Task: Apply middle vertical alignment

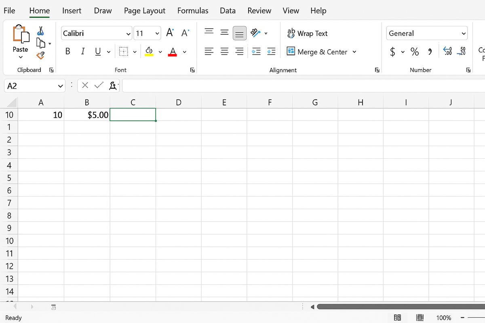Action: point(224,33)
